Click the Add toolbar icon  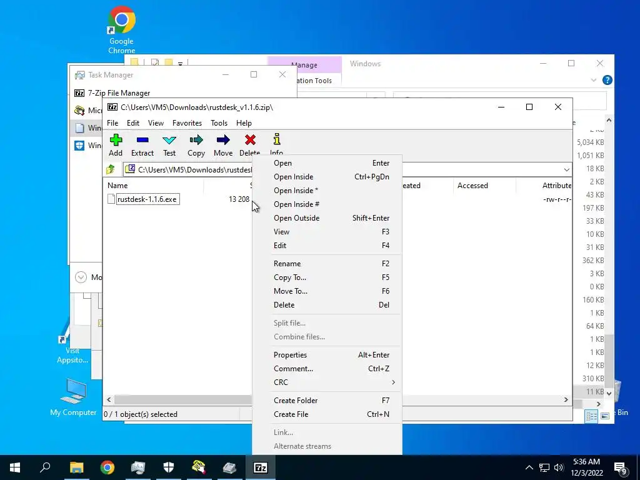click(116, 140)
